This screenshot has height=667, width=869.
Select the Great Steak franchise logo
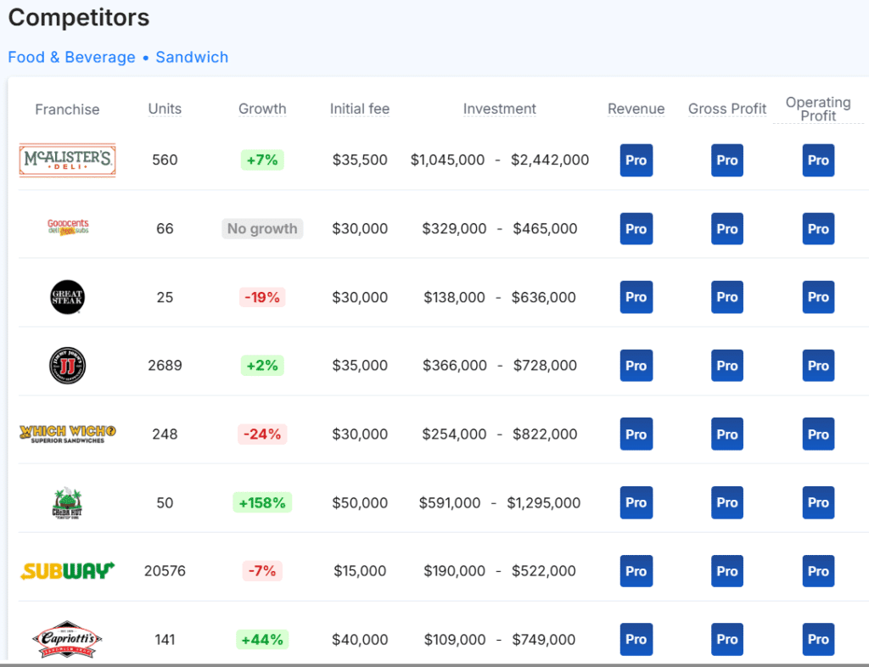click(68, 297)
